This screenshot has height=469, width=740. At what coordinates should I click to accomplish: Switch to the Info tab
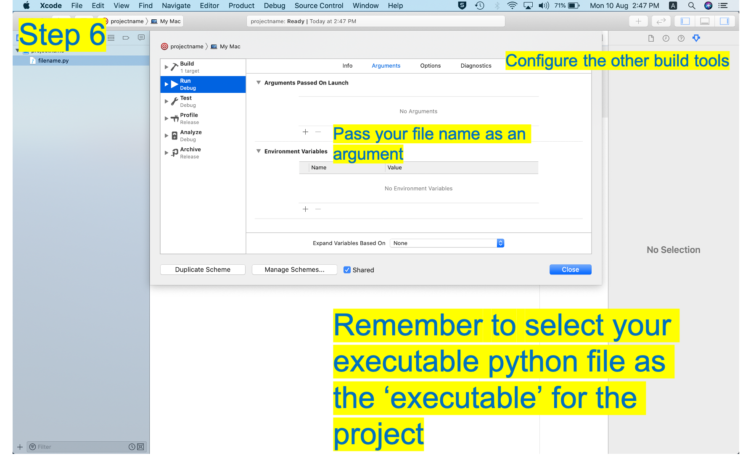click(347, 66)
